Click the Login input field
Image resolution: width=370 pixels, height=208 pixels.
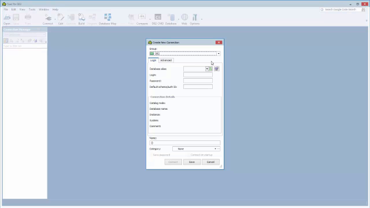(198, 75)
